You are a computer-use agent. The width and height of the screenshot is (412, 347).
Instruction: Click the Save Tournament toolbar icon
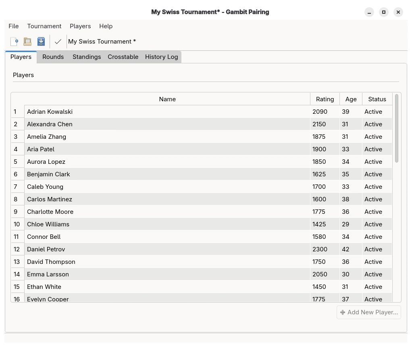click(41, 42)
